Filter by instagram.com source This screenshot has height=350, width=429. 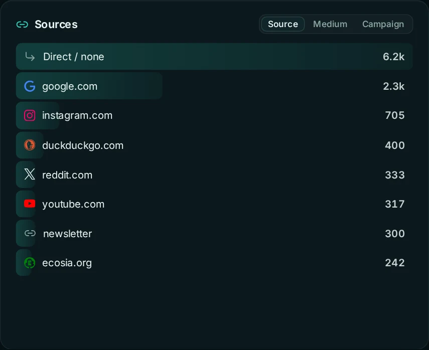(x=214, y=115)
